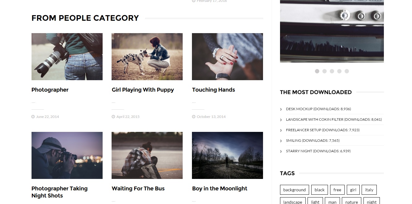Viewport: 412px width, 204px height.
Task: Open the Girl Playing With Puppy title
Action: point(143,90)
